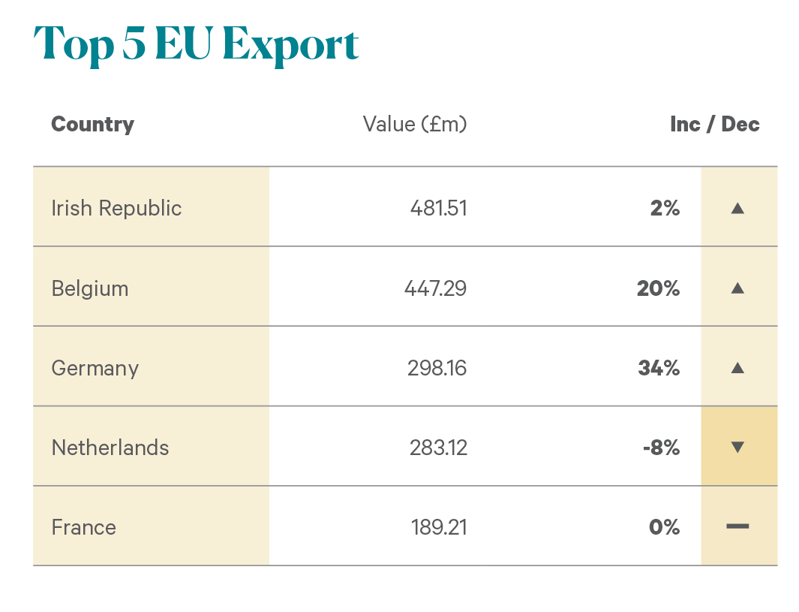Image resolution: width=799 pixels, height=612 pixels.
Task: Click the flat dash icon for France
Action: click(737, 526)
